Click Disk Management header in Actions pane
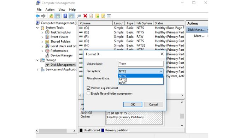246x138 pixels. [x=197, y=30]
